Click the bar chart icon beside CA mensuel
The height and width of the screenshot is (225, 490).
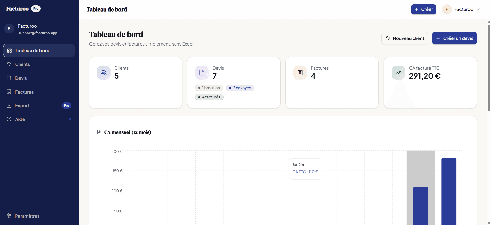click(99, 132)
